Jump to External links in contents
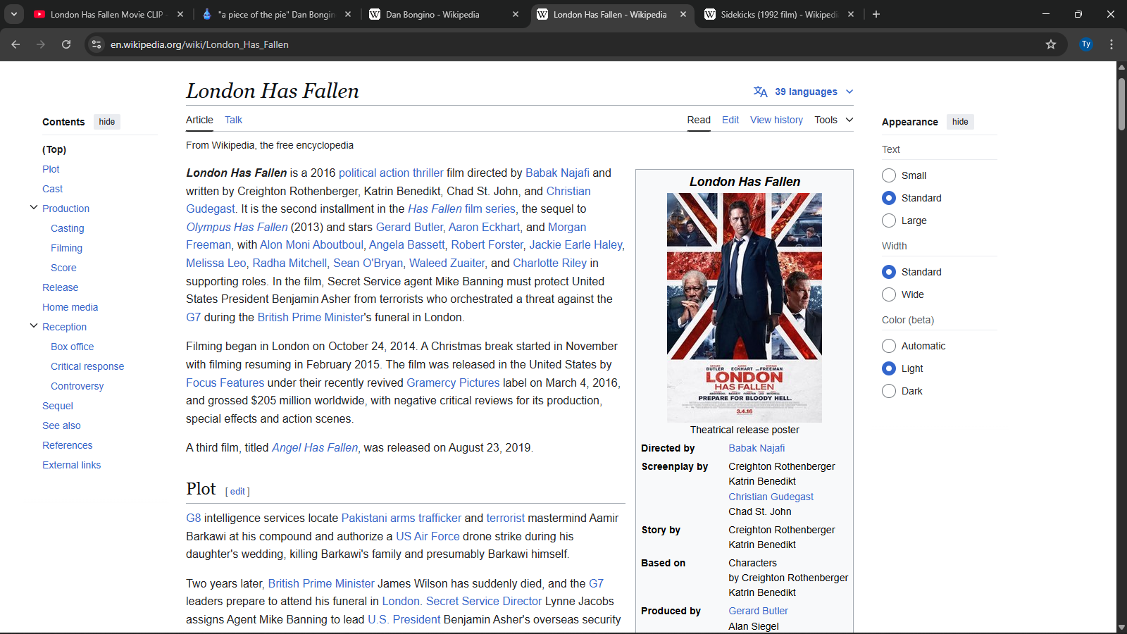The height and width of the screenshot is (634, 1127). point(71,465)
